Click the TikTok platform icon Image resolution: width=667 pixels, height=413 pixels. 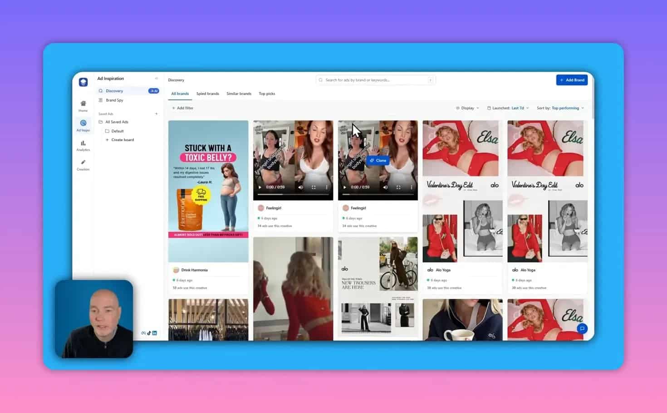[149, 333]
